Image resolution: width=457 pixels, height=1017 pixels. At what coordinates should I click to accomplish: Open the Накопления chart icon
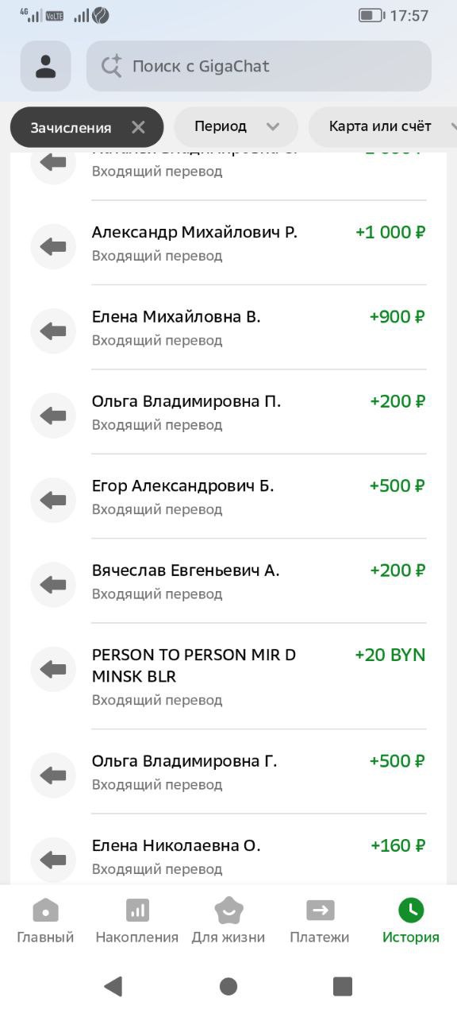click(x=137, y=911)
